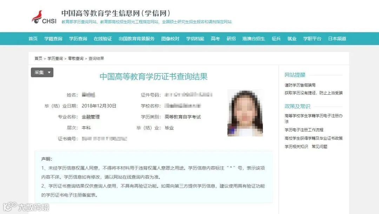Click the blurred student photo thumbnail
Viewport: 379px width, 214px height.
click(245, 114)
